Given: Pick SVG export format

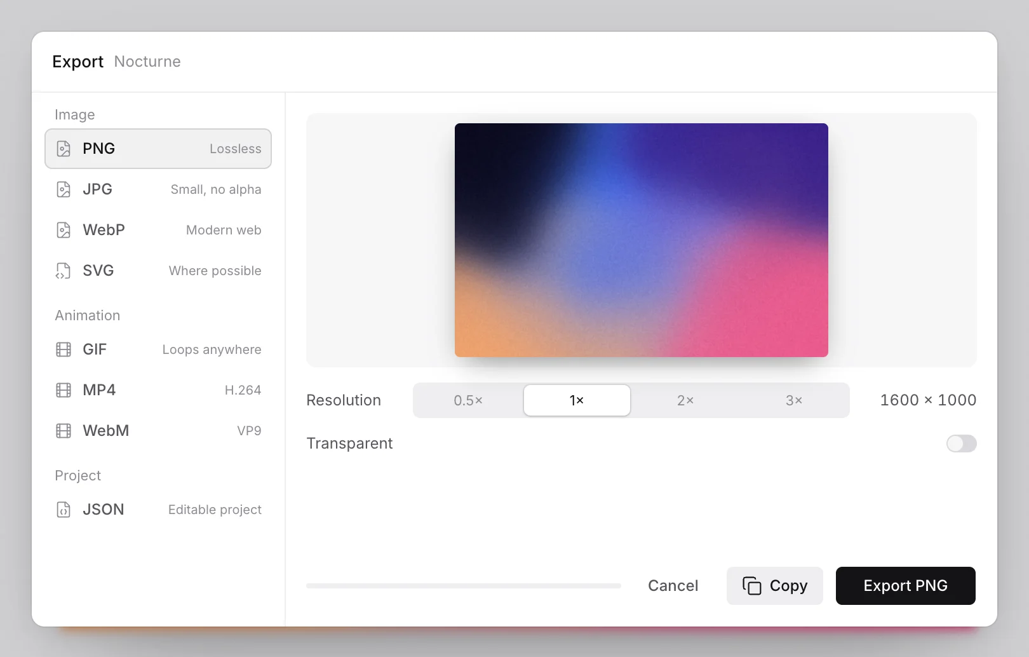Looking at the screenshot, I should pos(158,271).
